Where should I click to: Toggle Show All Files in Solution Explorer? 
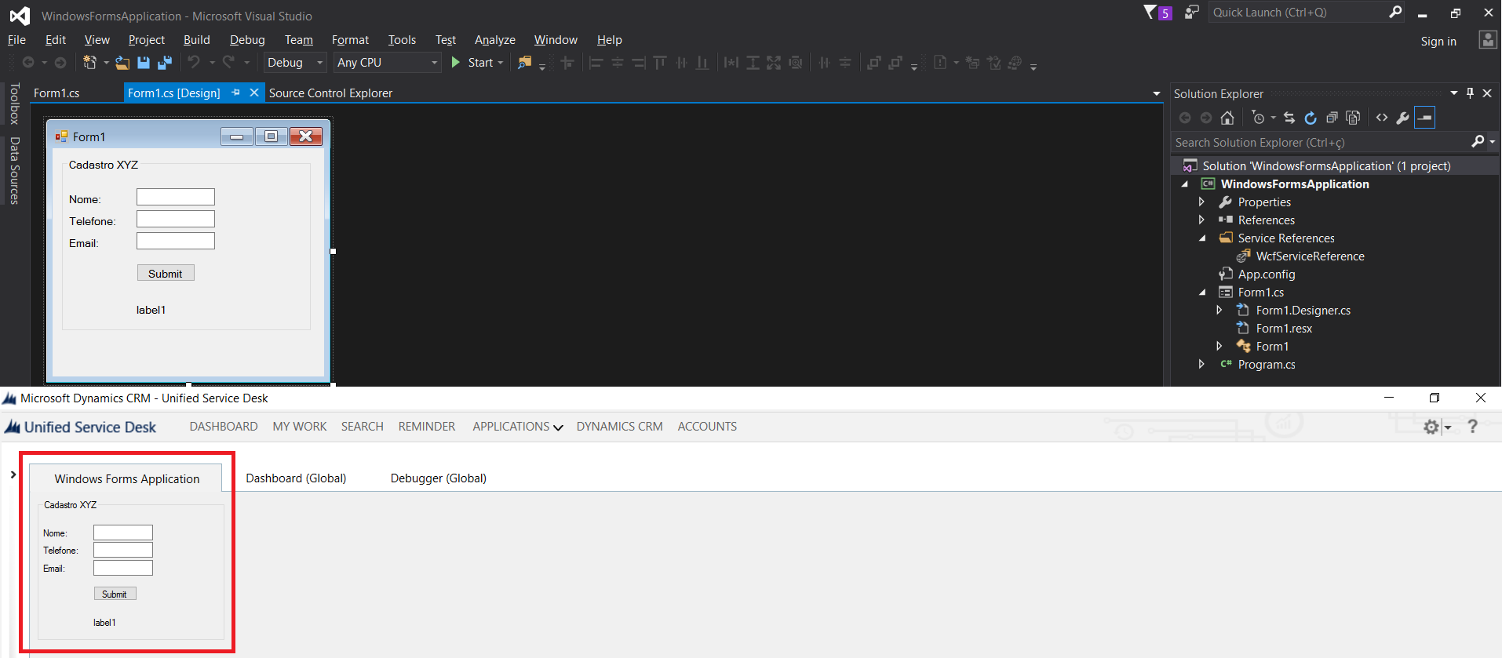pyautogui.click(x=1353, y=118)
